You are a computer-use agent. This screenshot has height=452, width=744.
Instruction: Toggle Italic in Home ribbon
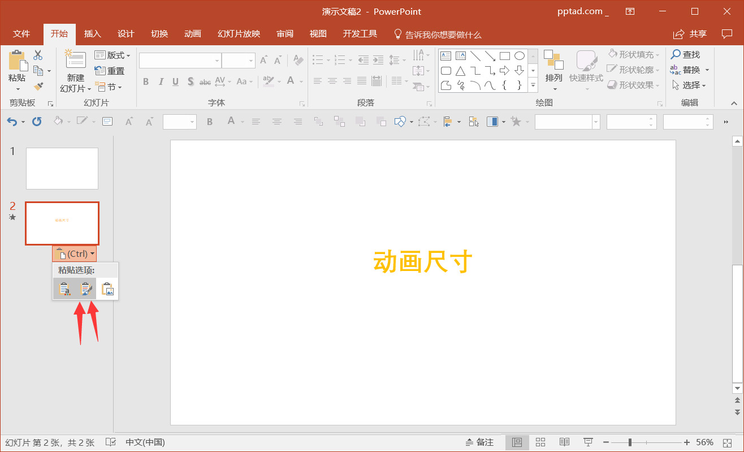pos(161,81)
